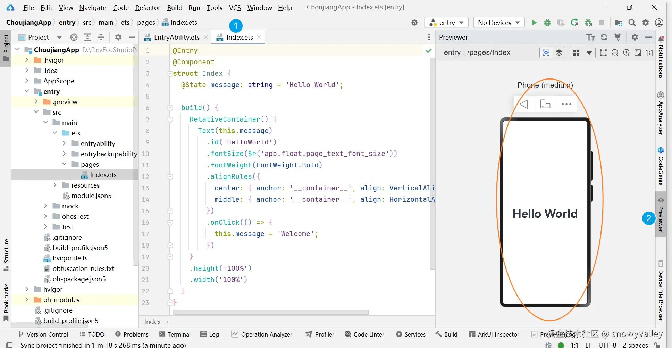Refresh the Previewer panel

point(604,37)
